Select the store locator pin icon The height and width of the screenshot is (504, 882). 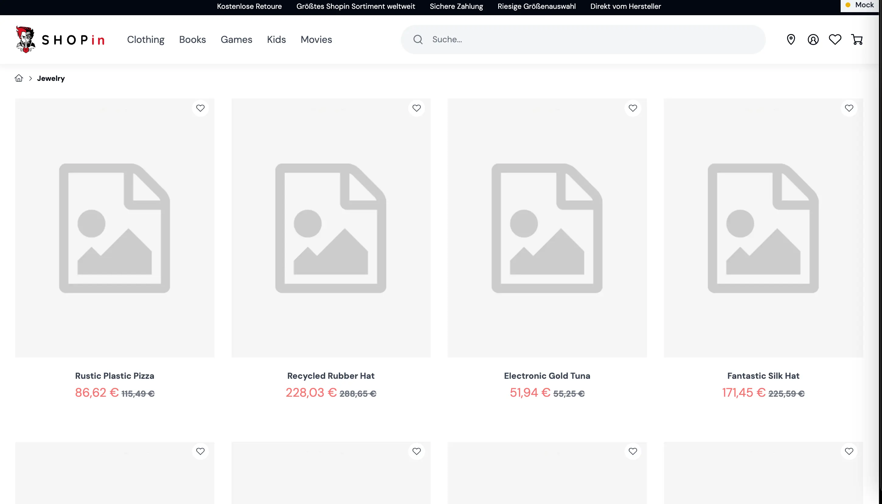(x=790, y=39)
